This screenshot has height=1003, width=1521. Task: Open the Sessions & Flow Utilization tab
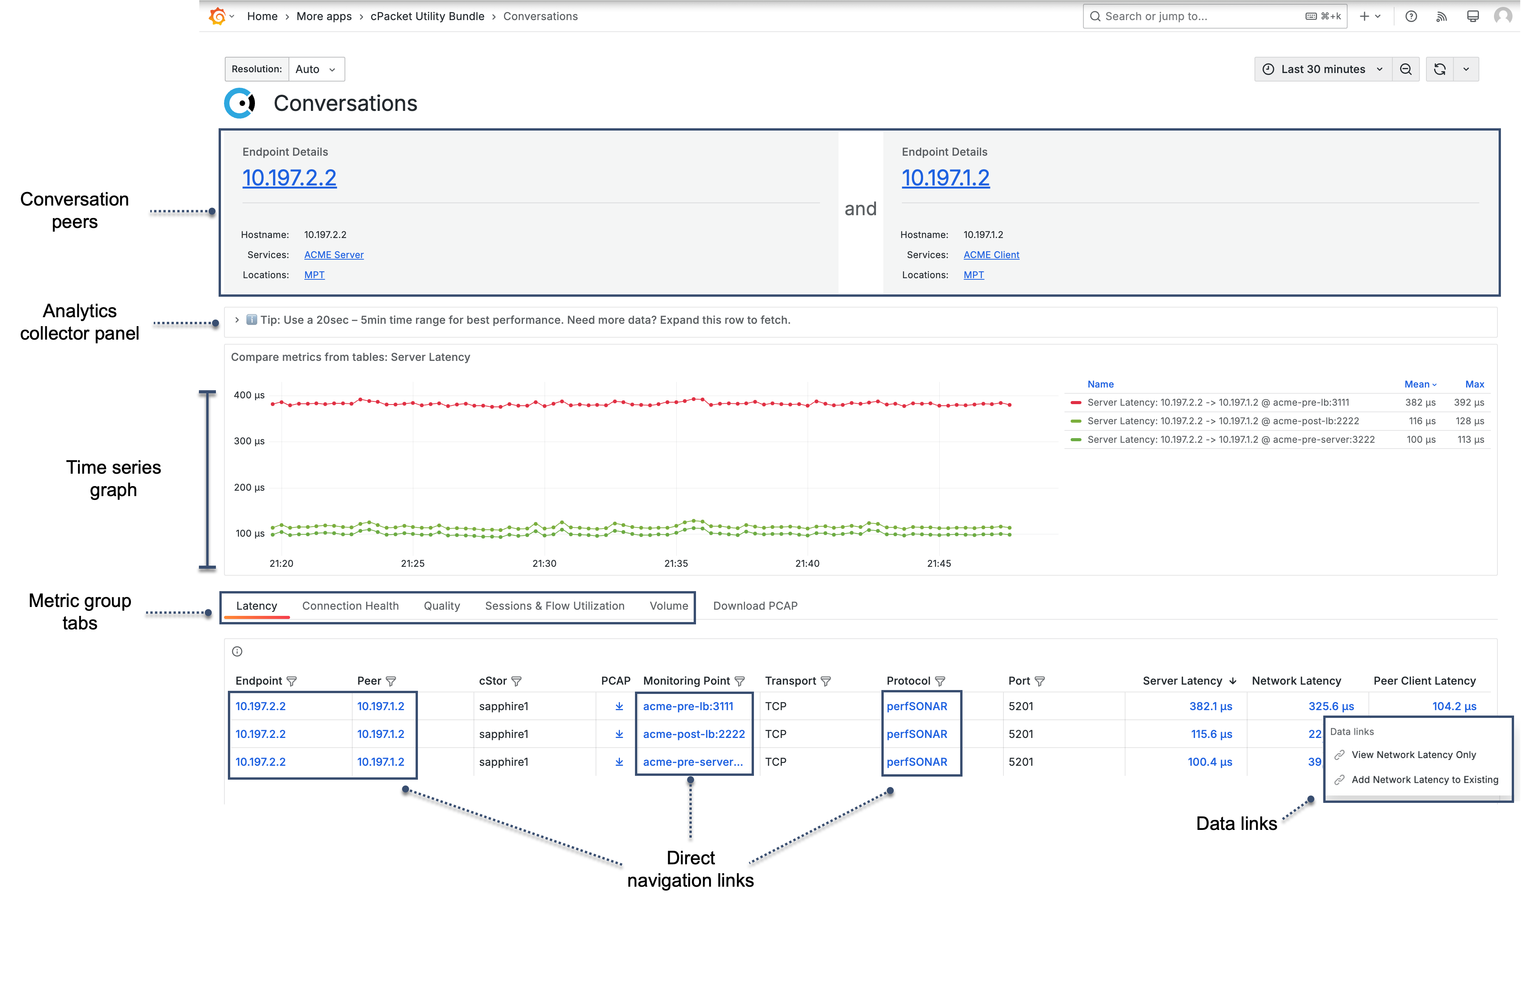554,606
